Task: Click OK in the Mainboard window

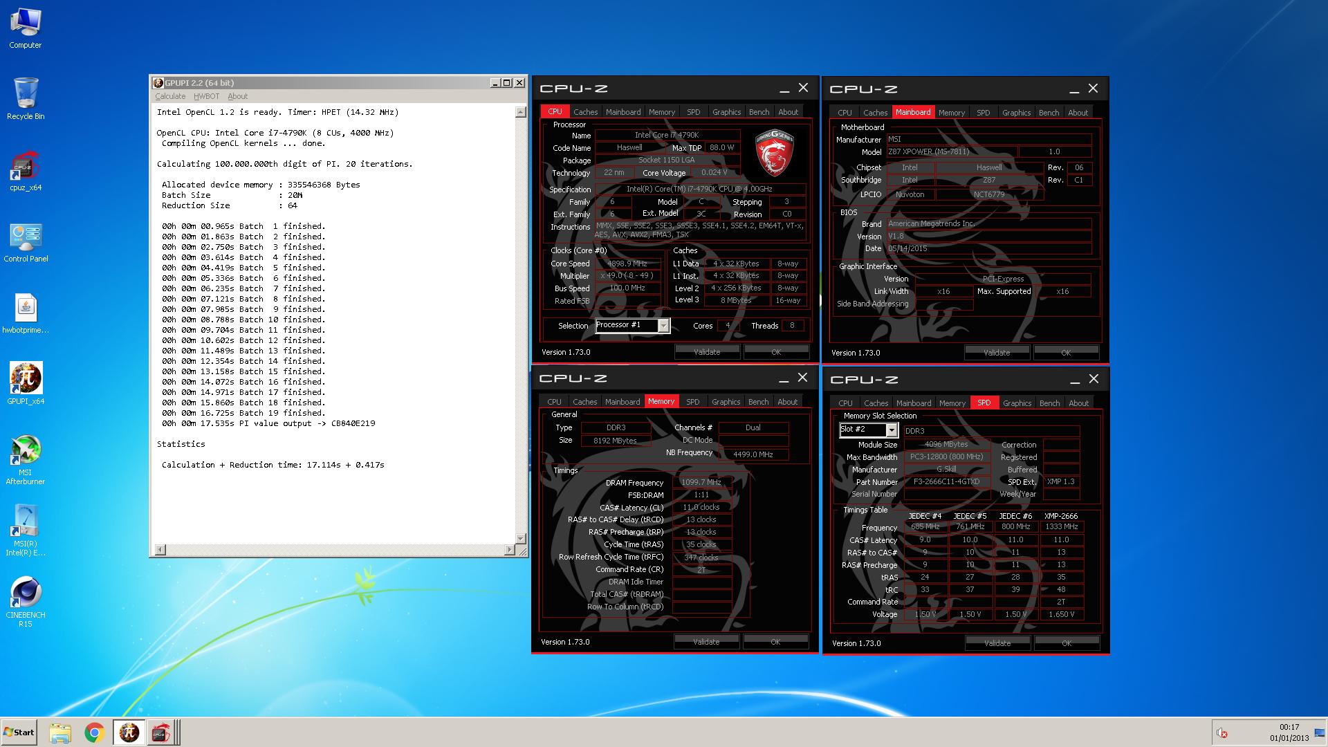Action: click(1066, 353)
